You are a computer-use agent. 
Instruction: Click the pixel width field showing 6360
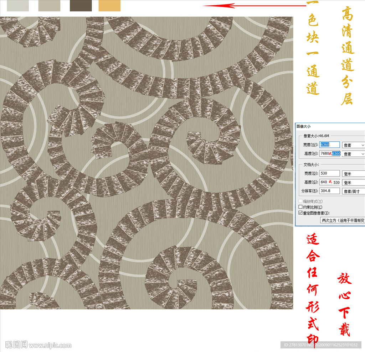click(329, 145)
